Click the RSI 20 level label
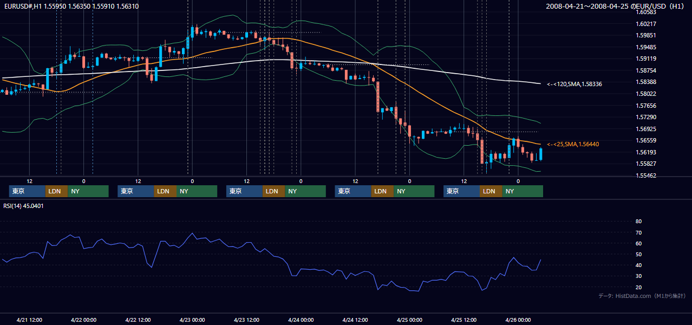 tap(638, 287)
